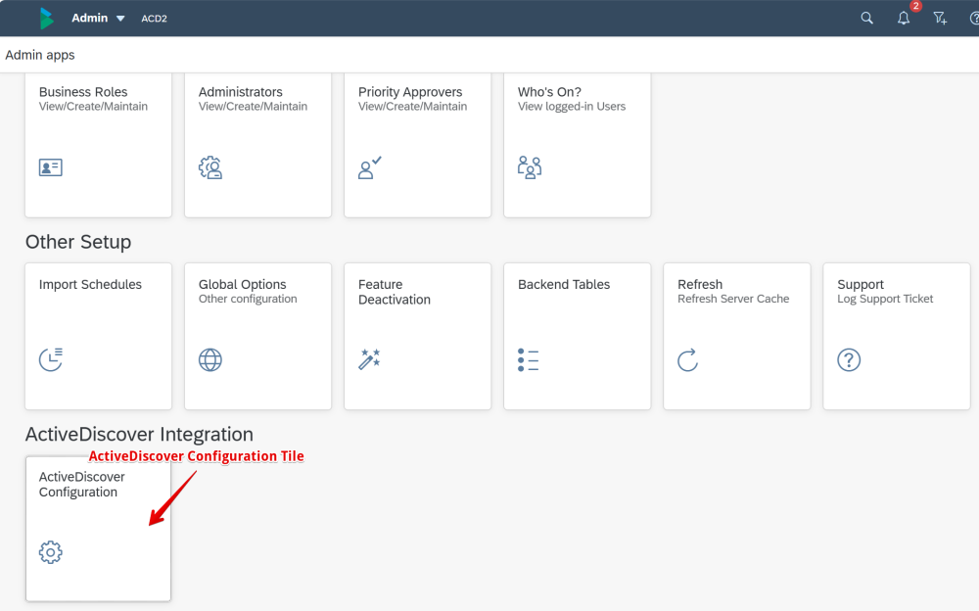Click the Administrators gear-person icon

tap(210, 167)
